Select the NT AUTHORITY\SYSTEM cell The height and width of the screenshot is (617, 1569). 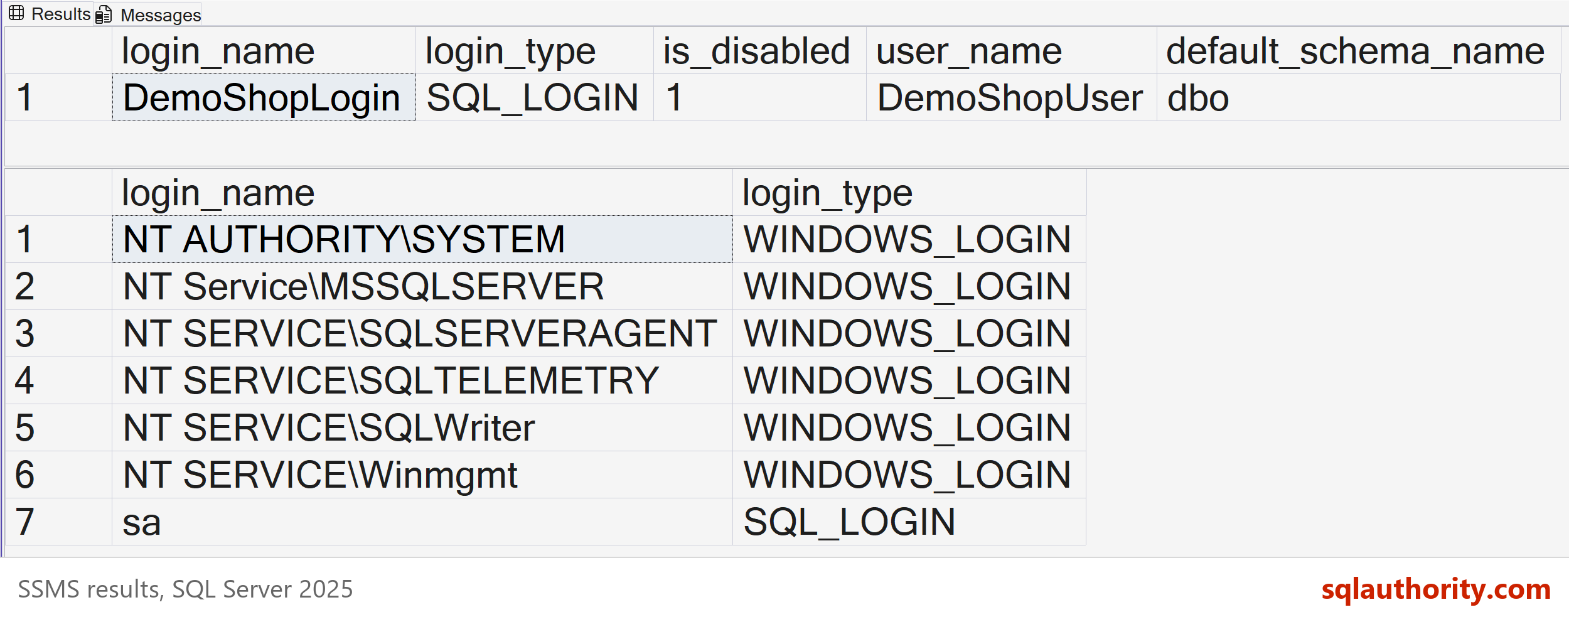point(422,239)
